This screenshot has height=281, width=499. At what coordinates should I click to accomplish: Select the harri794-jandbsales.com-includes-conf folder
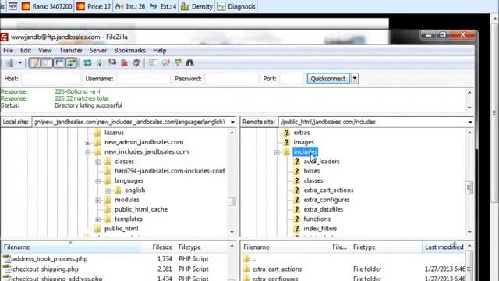coord(170,171)
